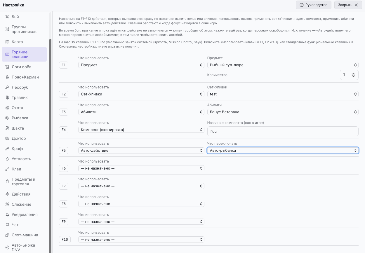Open the Клад settings section
The image size is (365, 253).
(24, 169)
